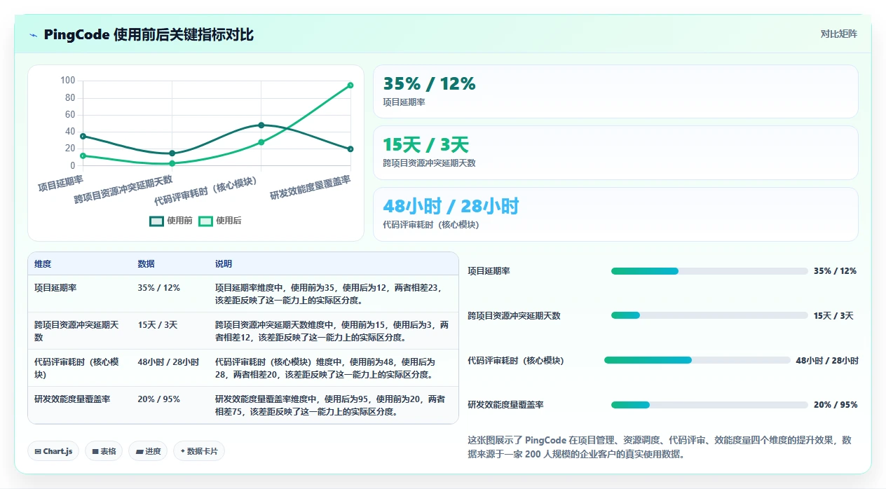
Task: Click the description paragraph about 200 人规模
Action: [660, 447]
